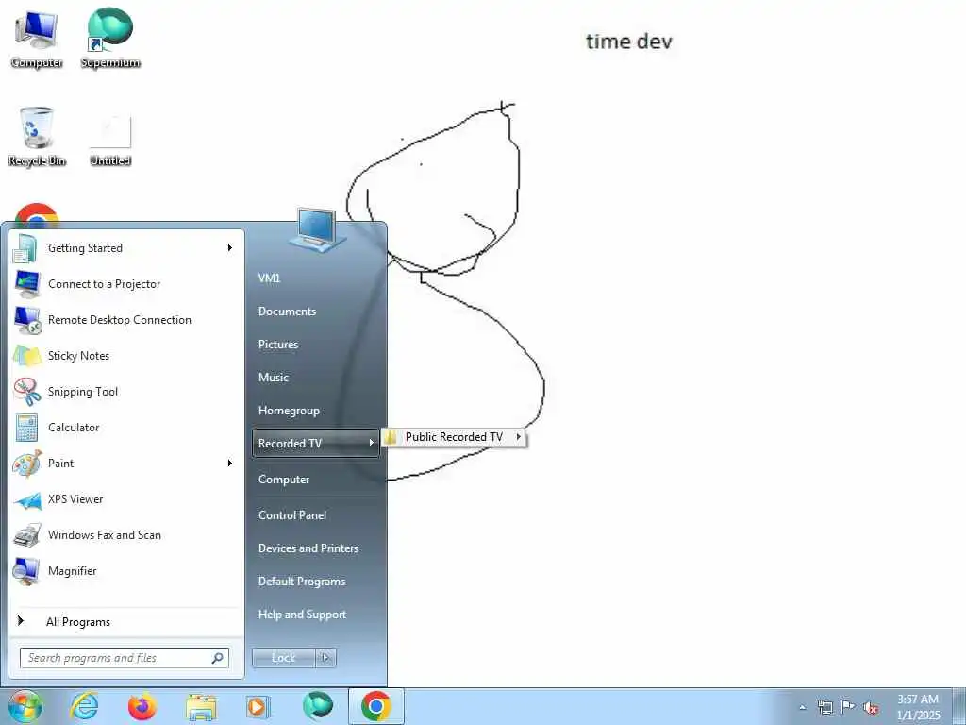Open Public Recorded TV submenu item
The width and height of the screenshot is (966, 725).
pyautogui.click(x=455, y=437)
